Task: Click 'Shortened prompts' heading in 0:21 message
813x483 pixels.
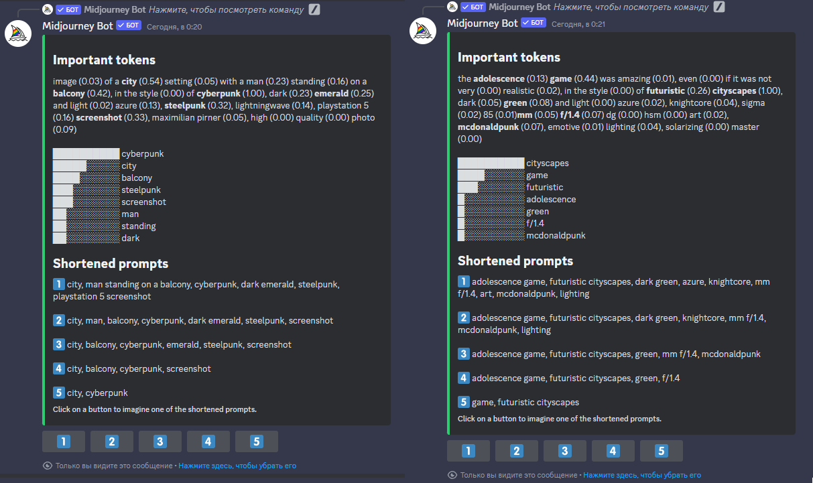Action: pos(515,261)
